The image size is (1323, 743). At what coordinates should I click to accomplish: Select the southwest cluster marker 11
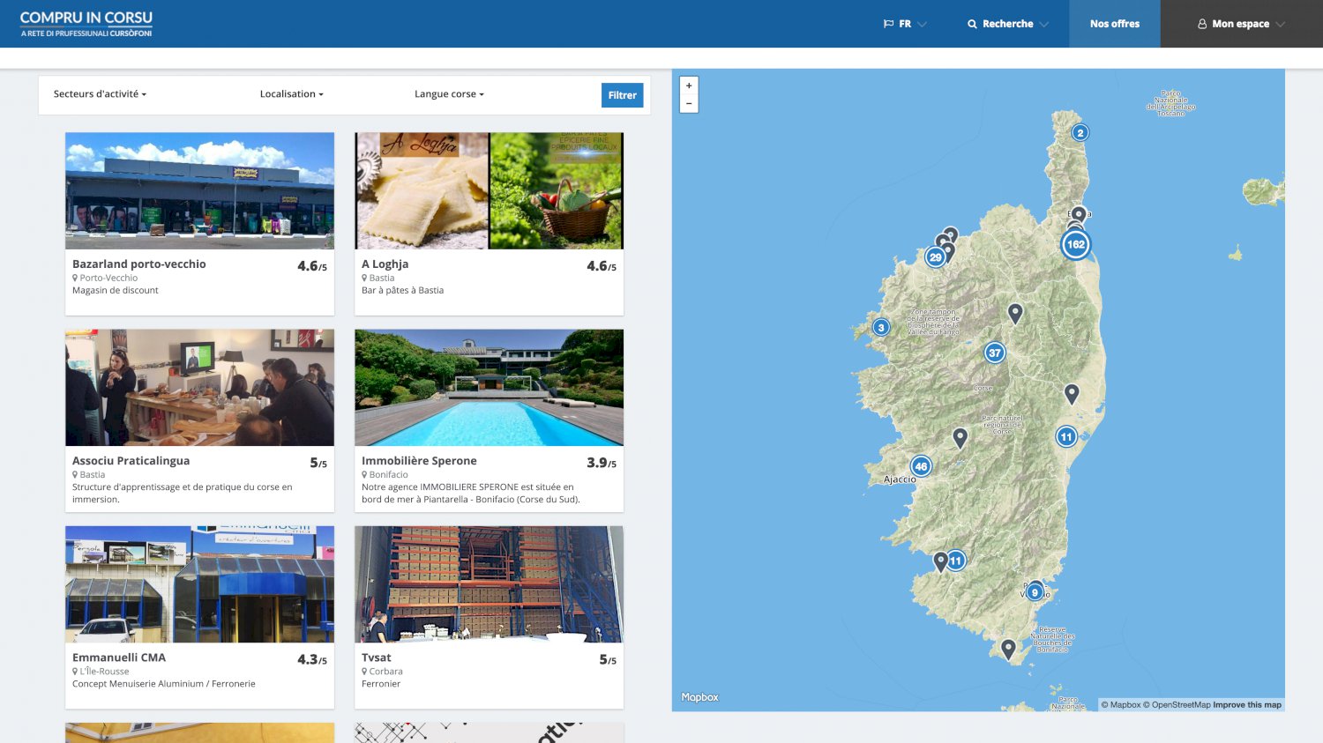tap(955, 561)
